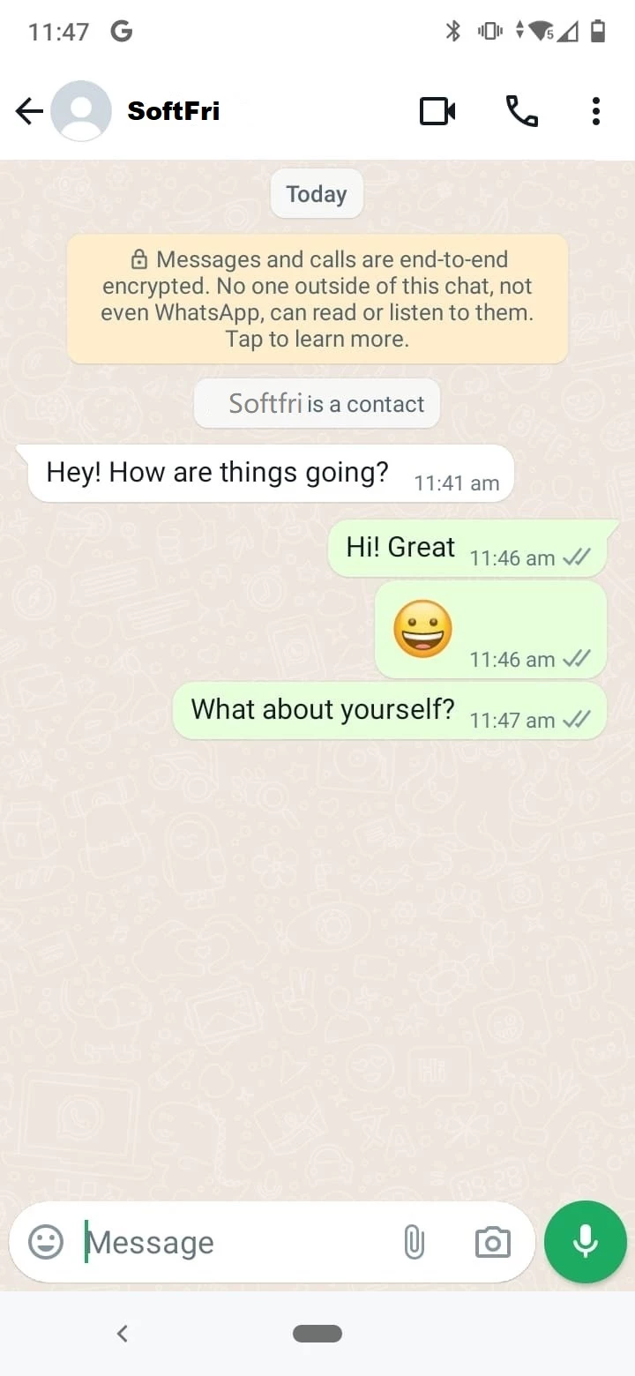Screen dimensions: 635x1376
Task: Open SoftFri contact name in header
Action: click(x=174, y=111)
